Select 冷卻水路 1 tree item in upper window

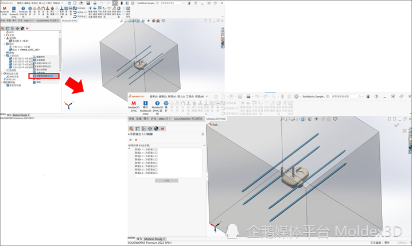tap(21, 58)
